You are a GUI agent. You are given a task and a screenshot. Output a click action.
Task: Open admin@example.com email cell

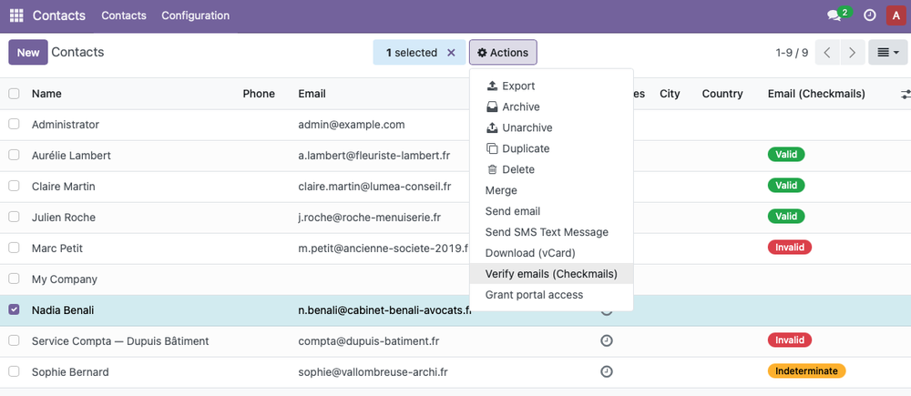click(352, 125)
